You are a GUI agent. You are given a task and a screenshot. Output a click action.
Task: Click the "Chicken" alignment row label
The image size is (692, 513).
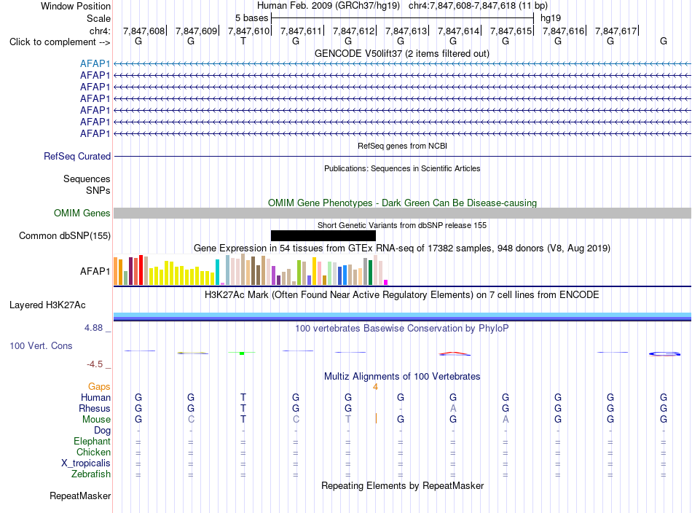pos(93,452)
